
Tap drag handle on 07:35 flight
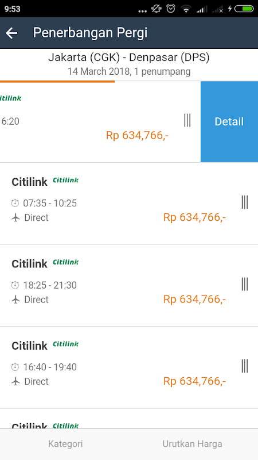click(245, 202)
